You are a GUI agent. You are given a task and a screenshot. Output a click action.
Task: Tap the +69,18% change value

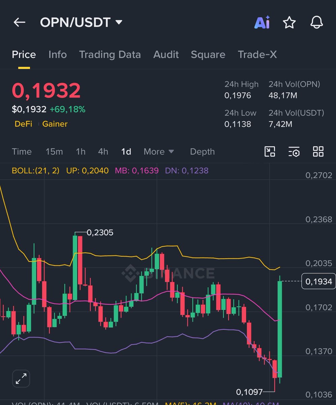pyautogui.click(x=67, y=109)
